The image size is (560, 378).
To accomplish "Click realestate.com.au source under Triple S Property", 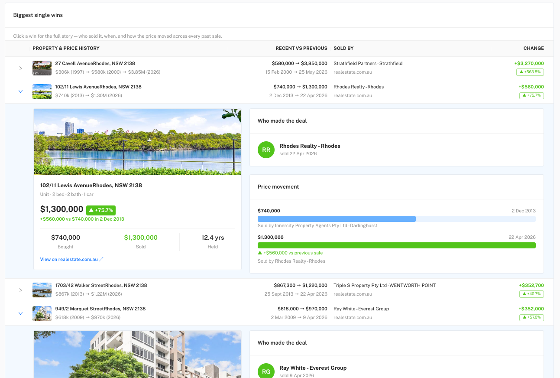I will 353,294.
